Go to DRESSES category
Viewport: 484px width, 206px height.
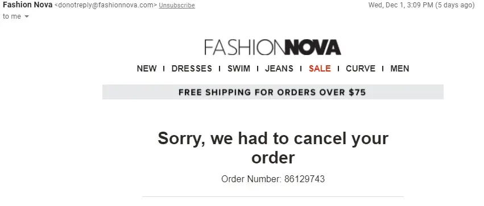pyautogui.click(x=192, y=68)
